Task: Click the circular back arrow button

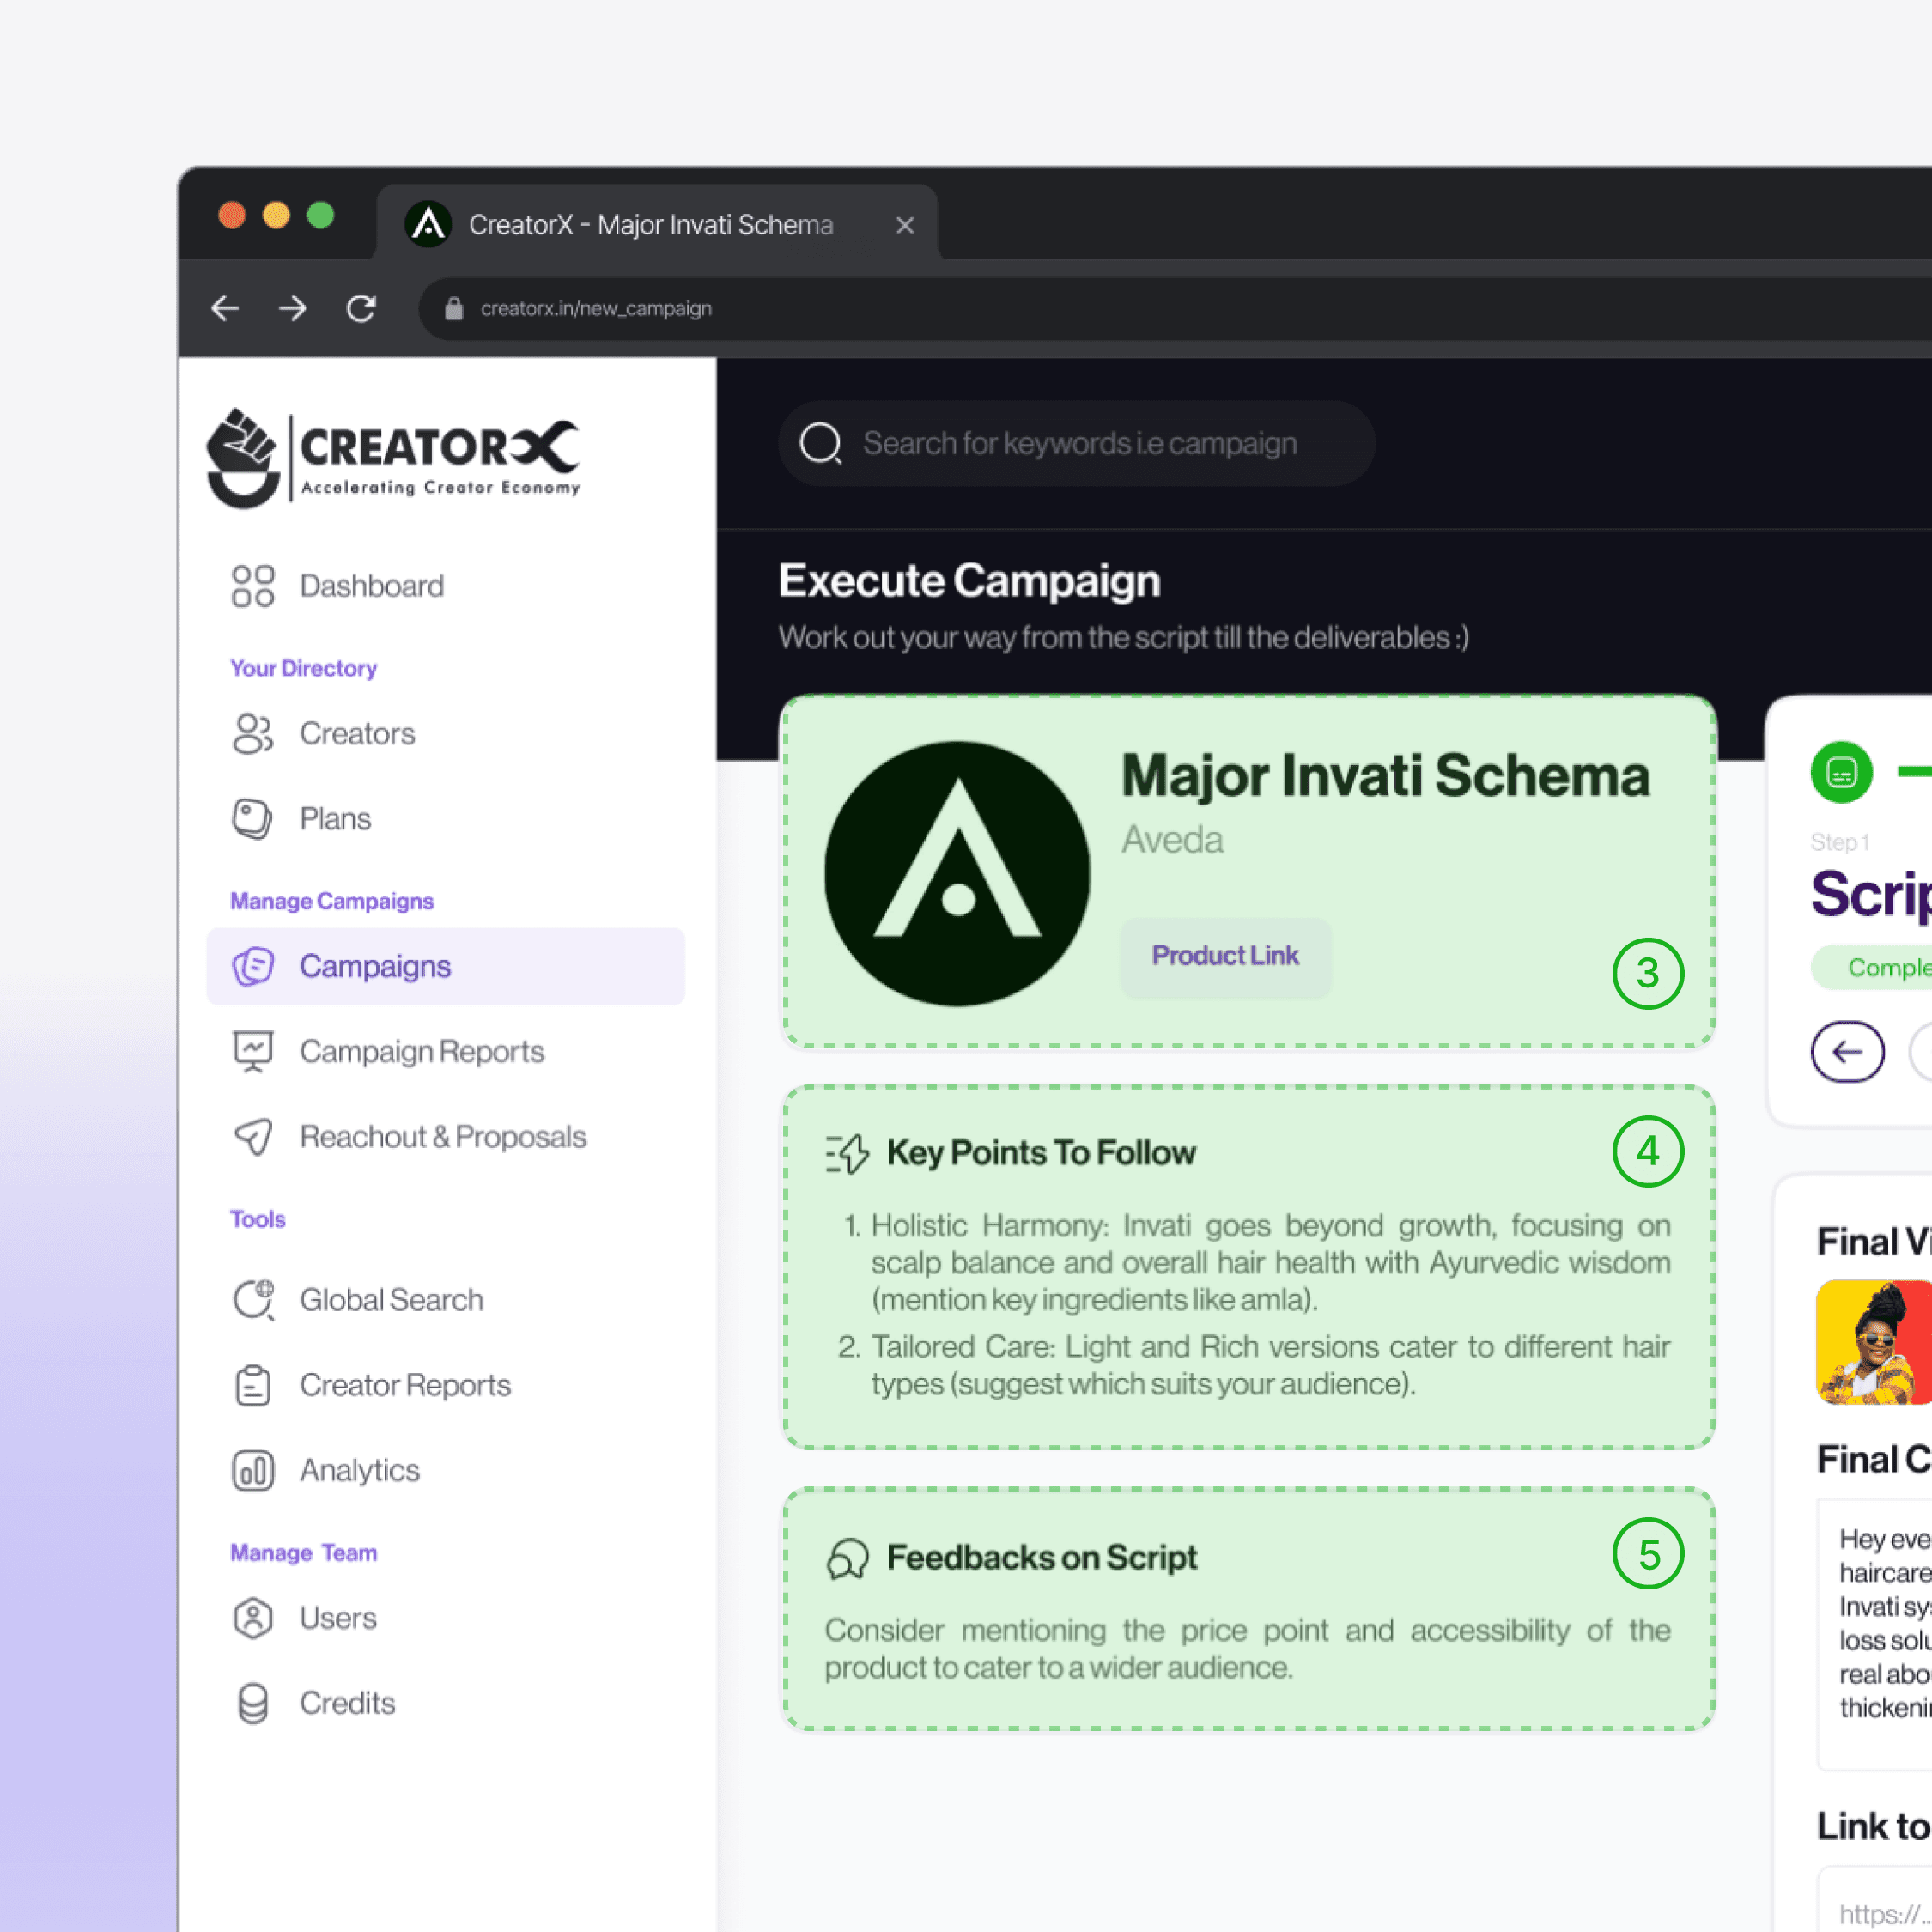Action: pos(1847,1051)
